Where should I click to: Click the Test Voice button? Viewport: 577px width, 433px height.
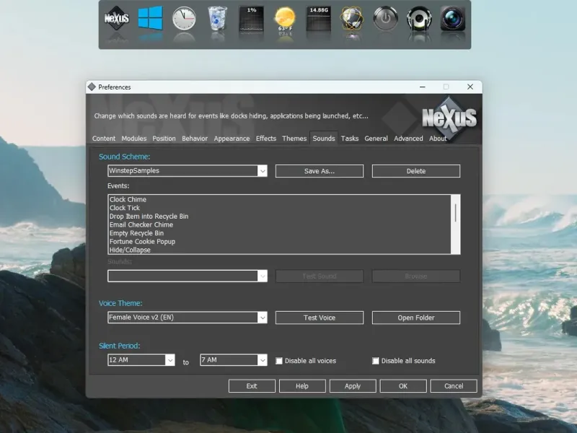click(320, 318)
